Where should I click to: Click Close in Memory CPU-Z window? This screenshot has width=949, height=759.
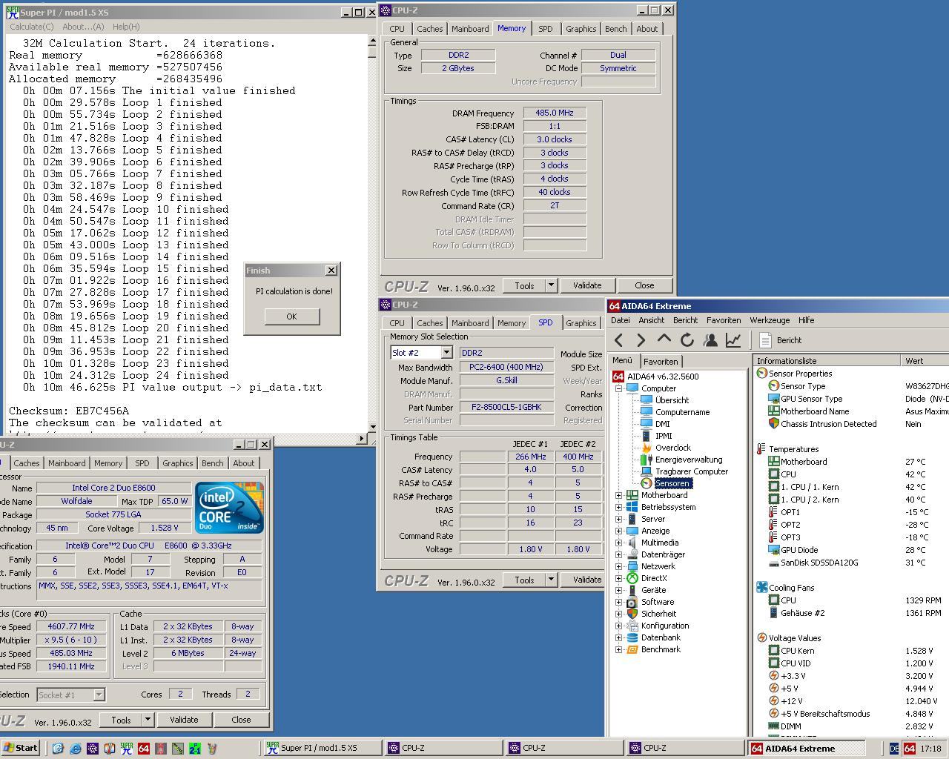click(x=644, y=285)
